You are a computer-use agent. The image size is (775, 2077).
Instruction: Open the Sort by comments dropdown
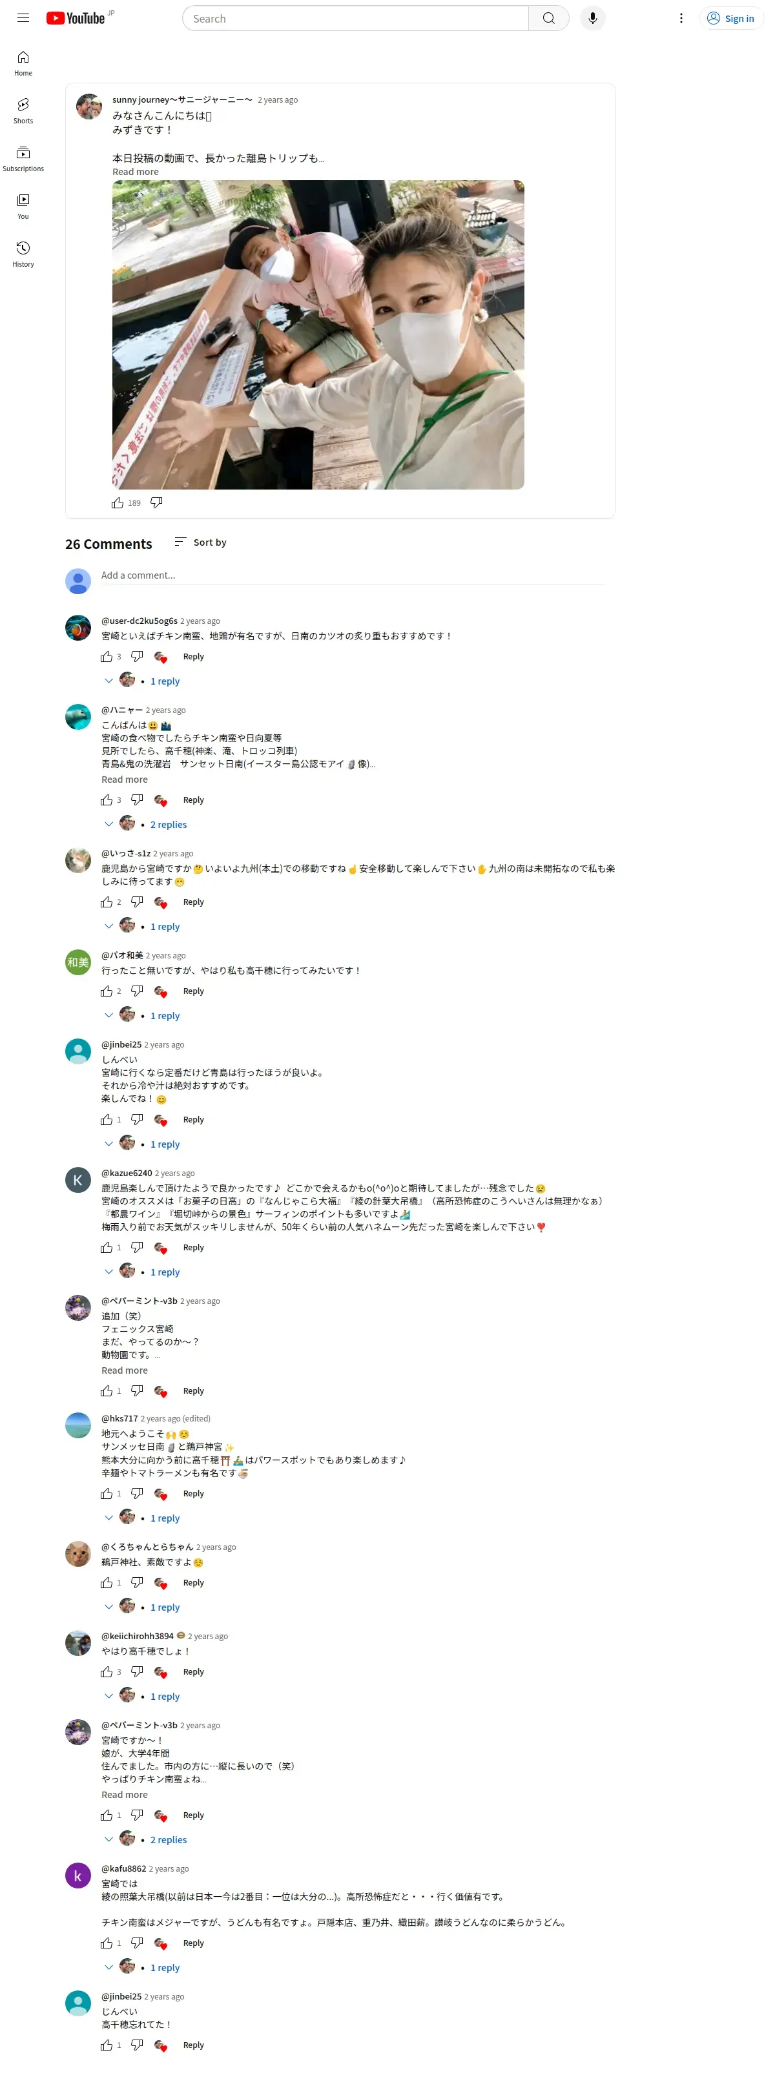coord(201,542)
